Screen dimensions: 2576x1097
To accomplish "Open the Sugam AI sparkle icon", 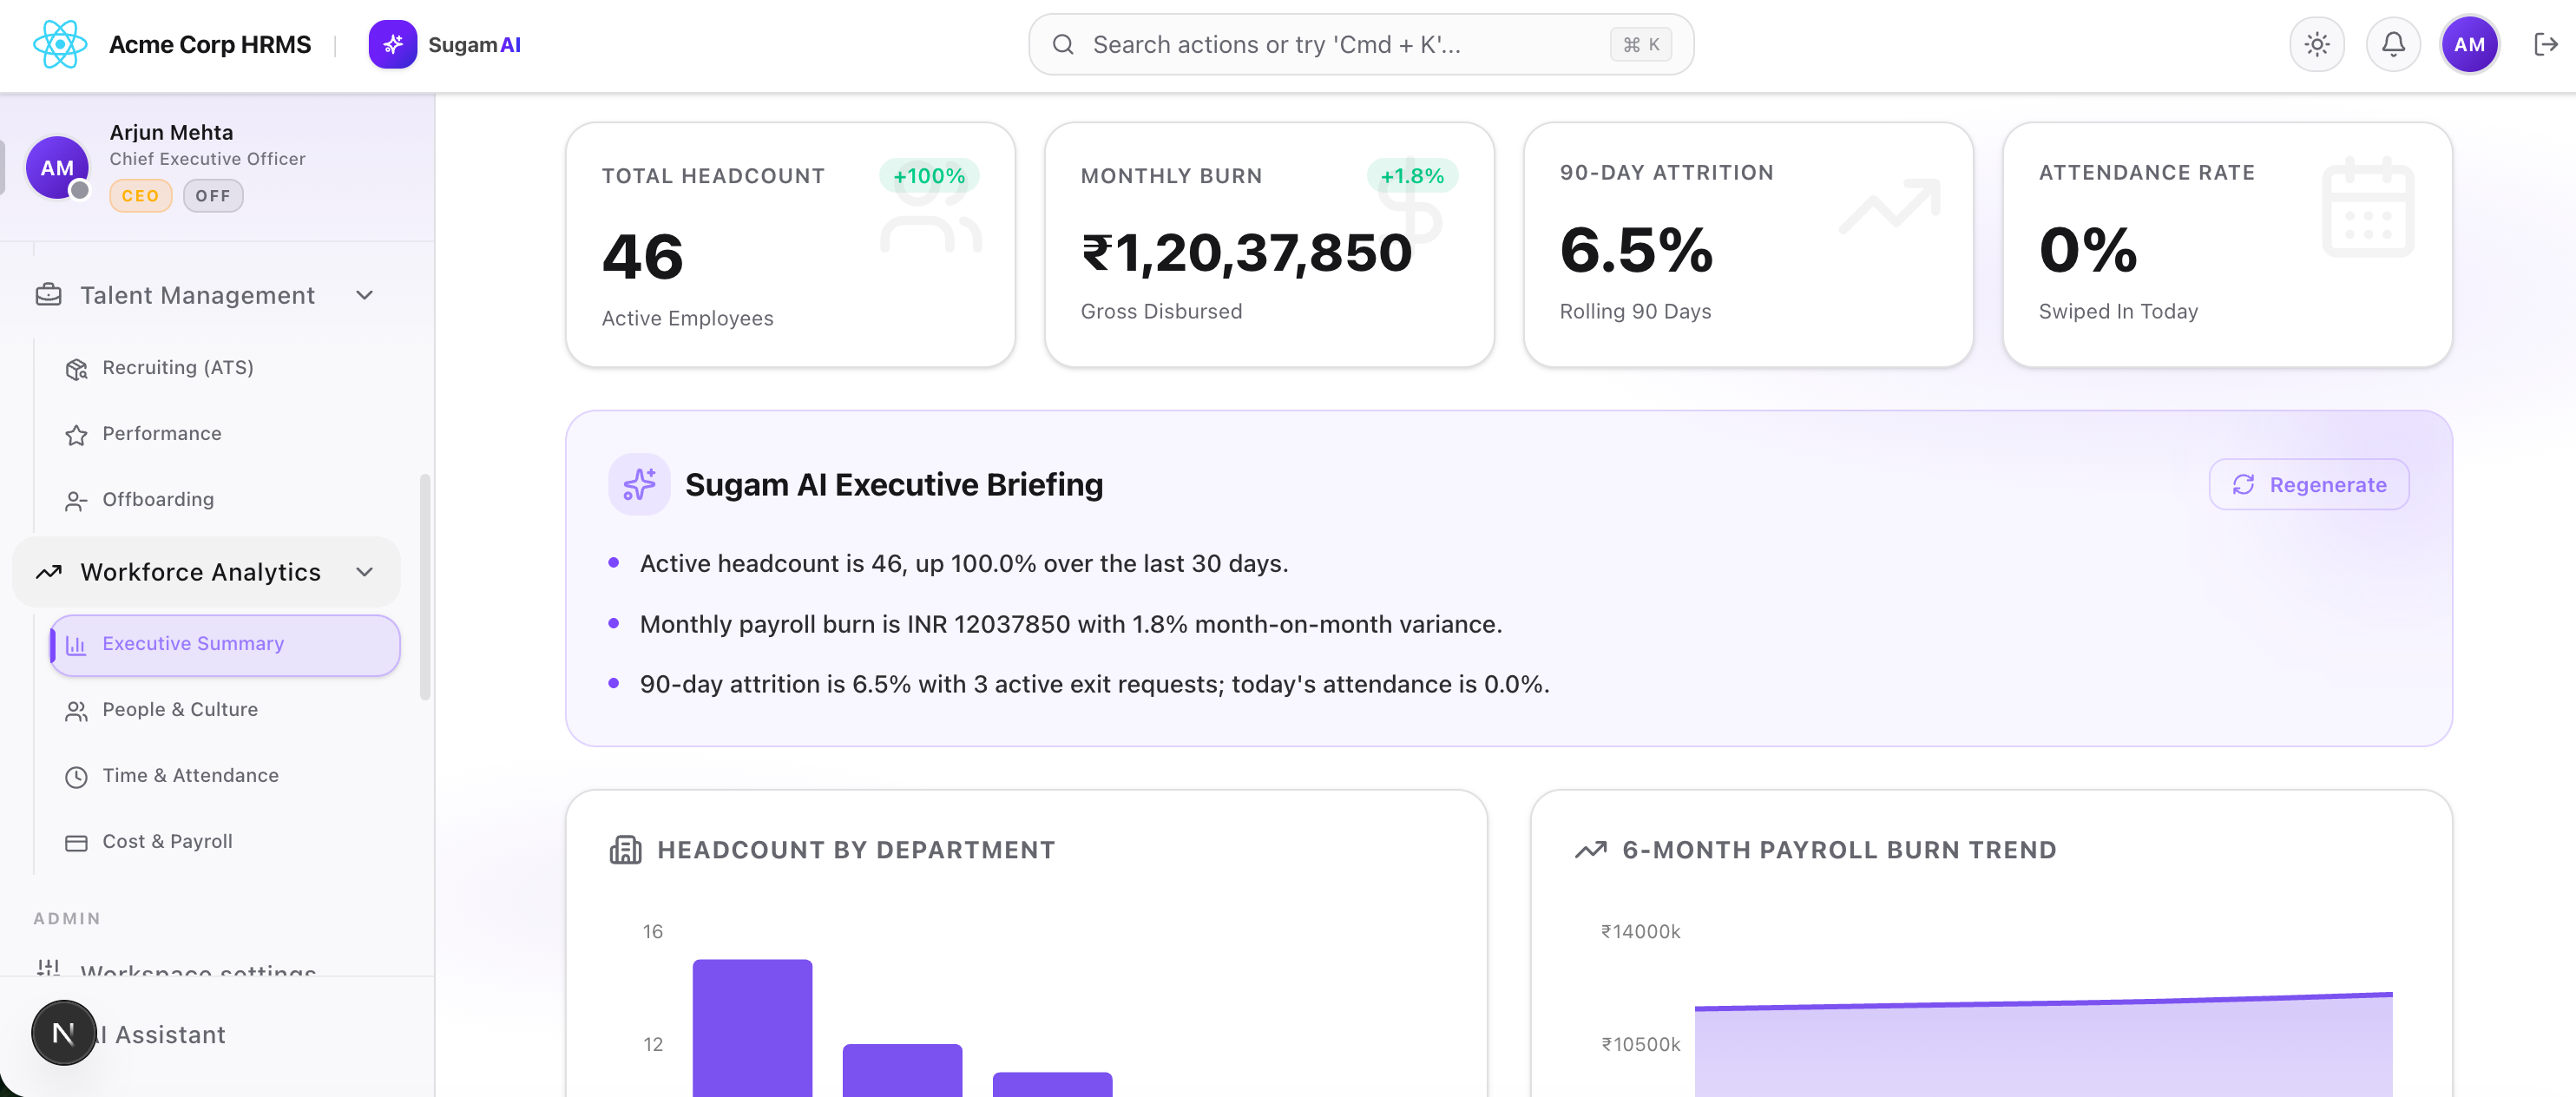I will 393,44.
